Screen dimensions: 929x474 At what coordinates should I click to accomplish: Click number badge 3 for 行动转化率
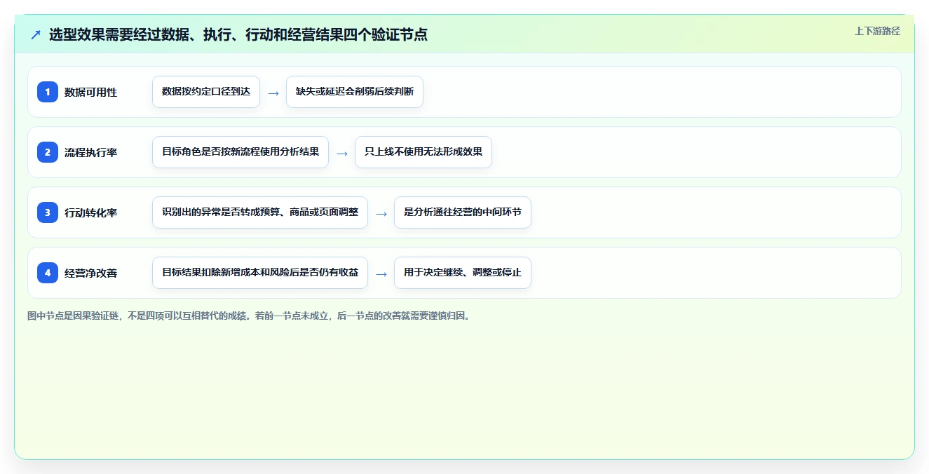[x=48, y=212]
